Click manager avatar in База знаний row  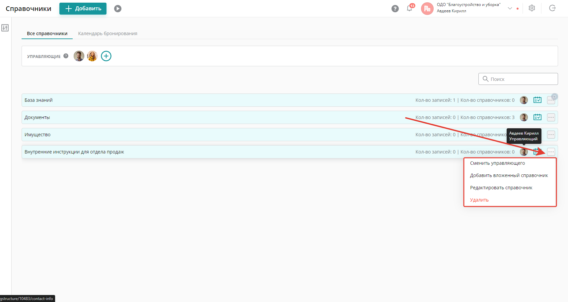point(524,100)
